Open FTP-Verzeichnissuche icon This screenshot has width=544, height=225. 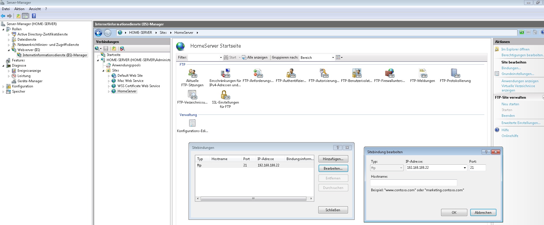[192, 95]
